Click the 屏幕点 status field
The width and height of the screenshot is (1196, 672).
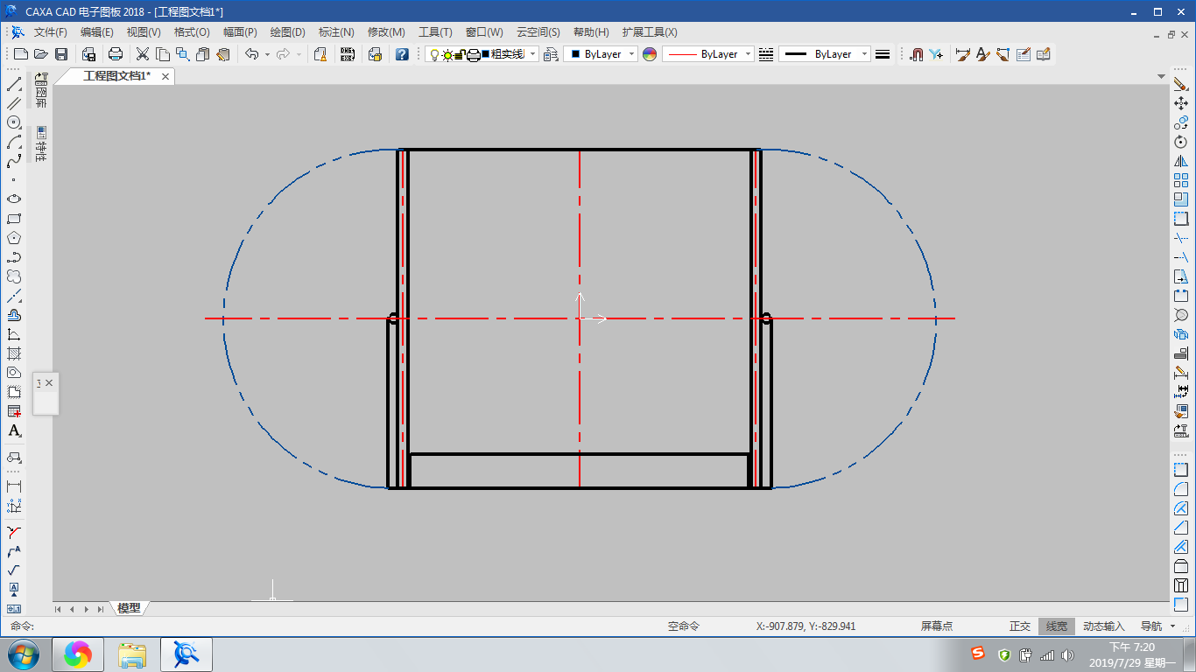pos(936,626)
